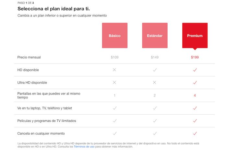227x153 pixels.
Task: Click the Estándar HD available checkmark
Action: 155,70
